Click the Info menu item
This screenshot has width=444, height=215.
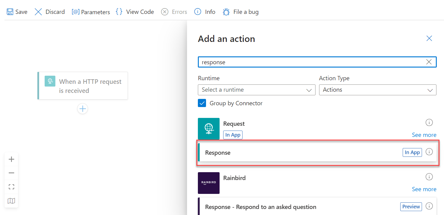point(205,11)
